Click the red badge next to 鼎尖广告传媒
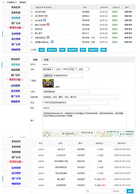The image size is (140, 194). coord(48,24)
